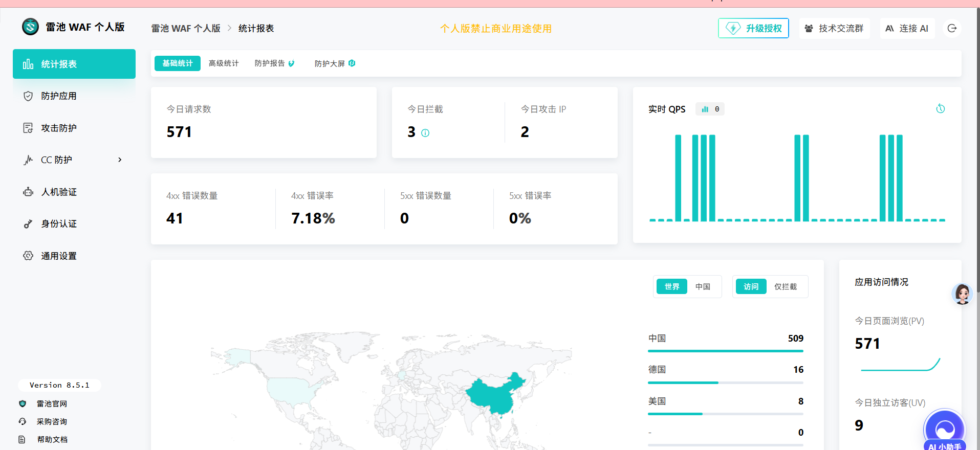This screenshot has height=450, width=980.
Task: Open 防护应用 in the sidebar
Action: (74, 96)
